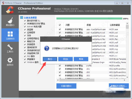
Task: Click the blue question mark dialog icon
Action: [46, 48]
